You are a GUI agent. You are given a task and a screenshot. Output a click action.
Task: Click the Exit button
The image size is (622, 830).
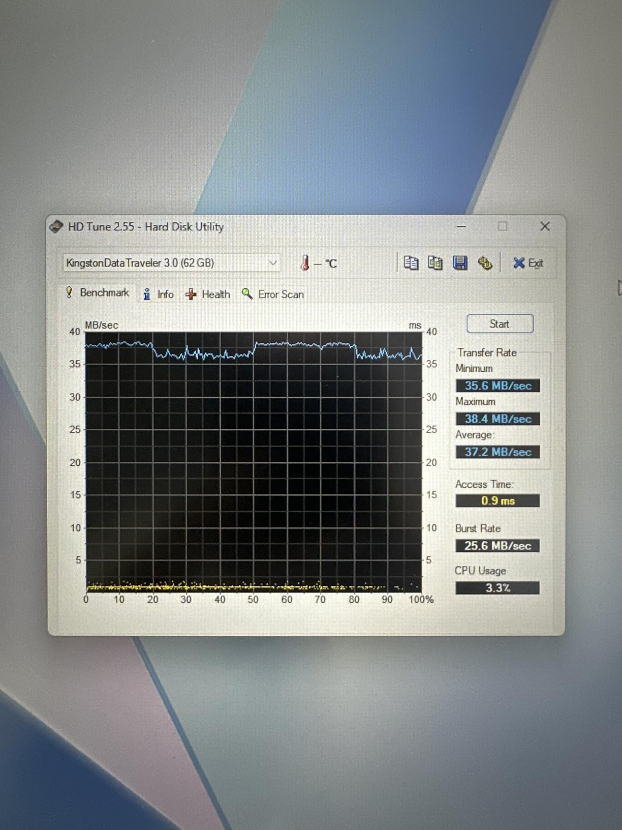[528, 263]
